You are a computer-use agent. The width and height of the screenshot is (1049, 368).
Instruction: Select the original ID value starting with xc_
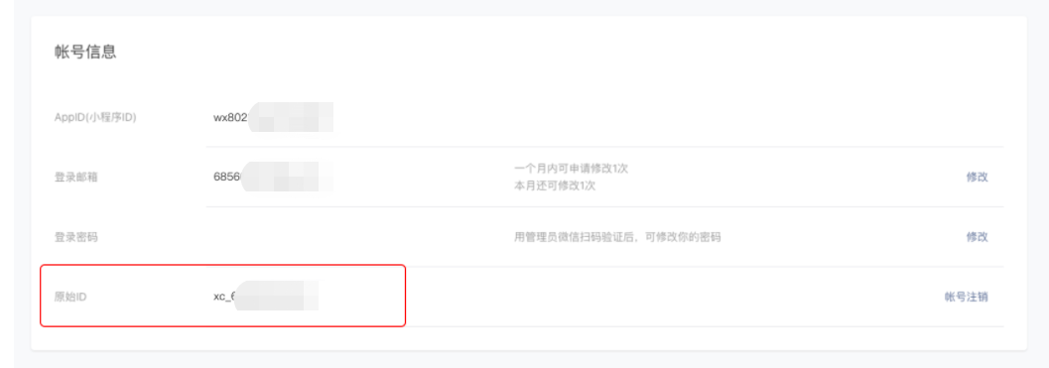pyautogui.click(x=266, y=297)
